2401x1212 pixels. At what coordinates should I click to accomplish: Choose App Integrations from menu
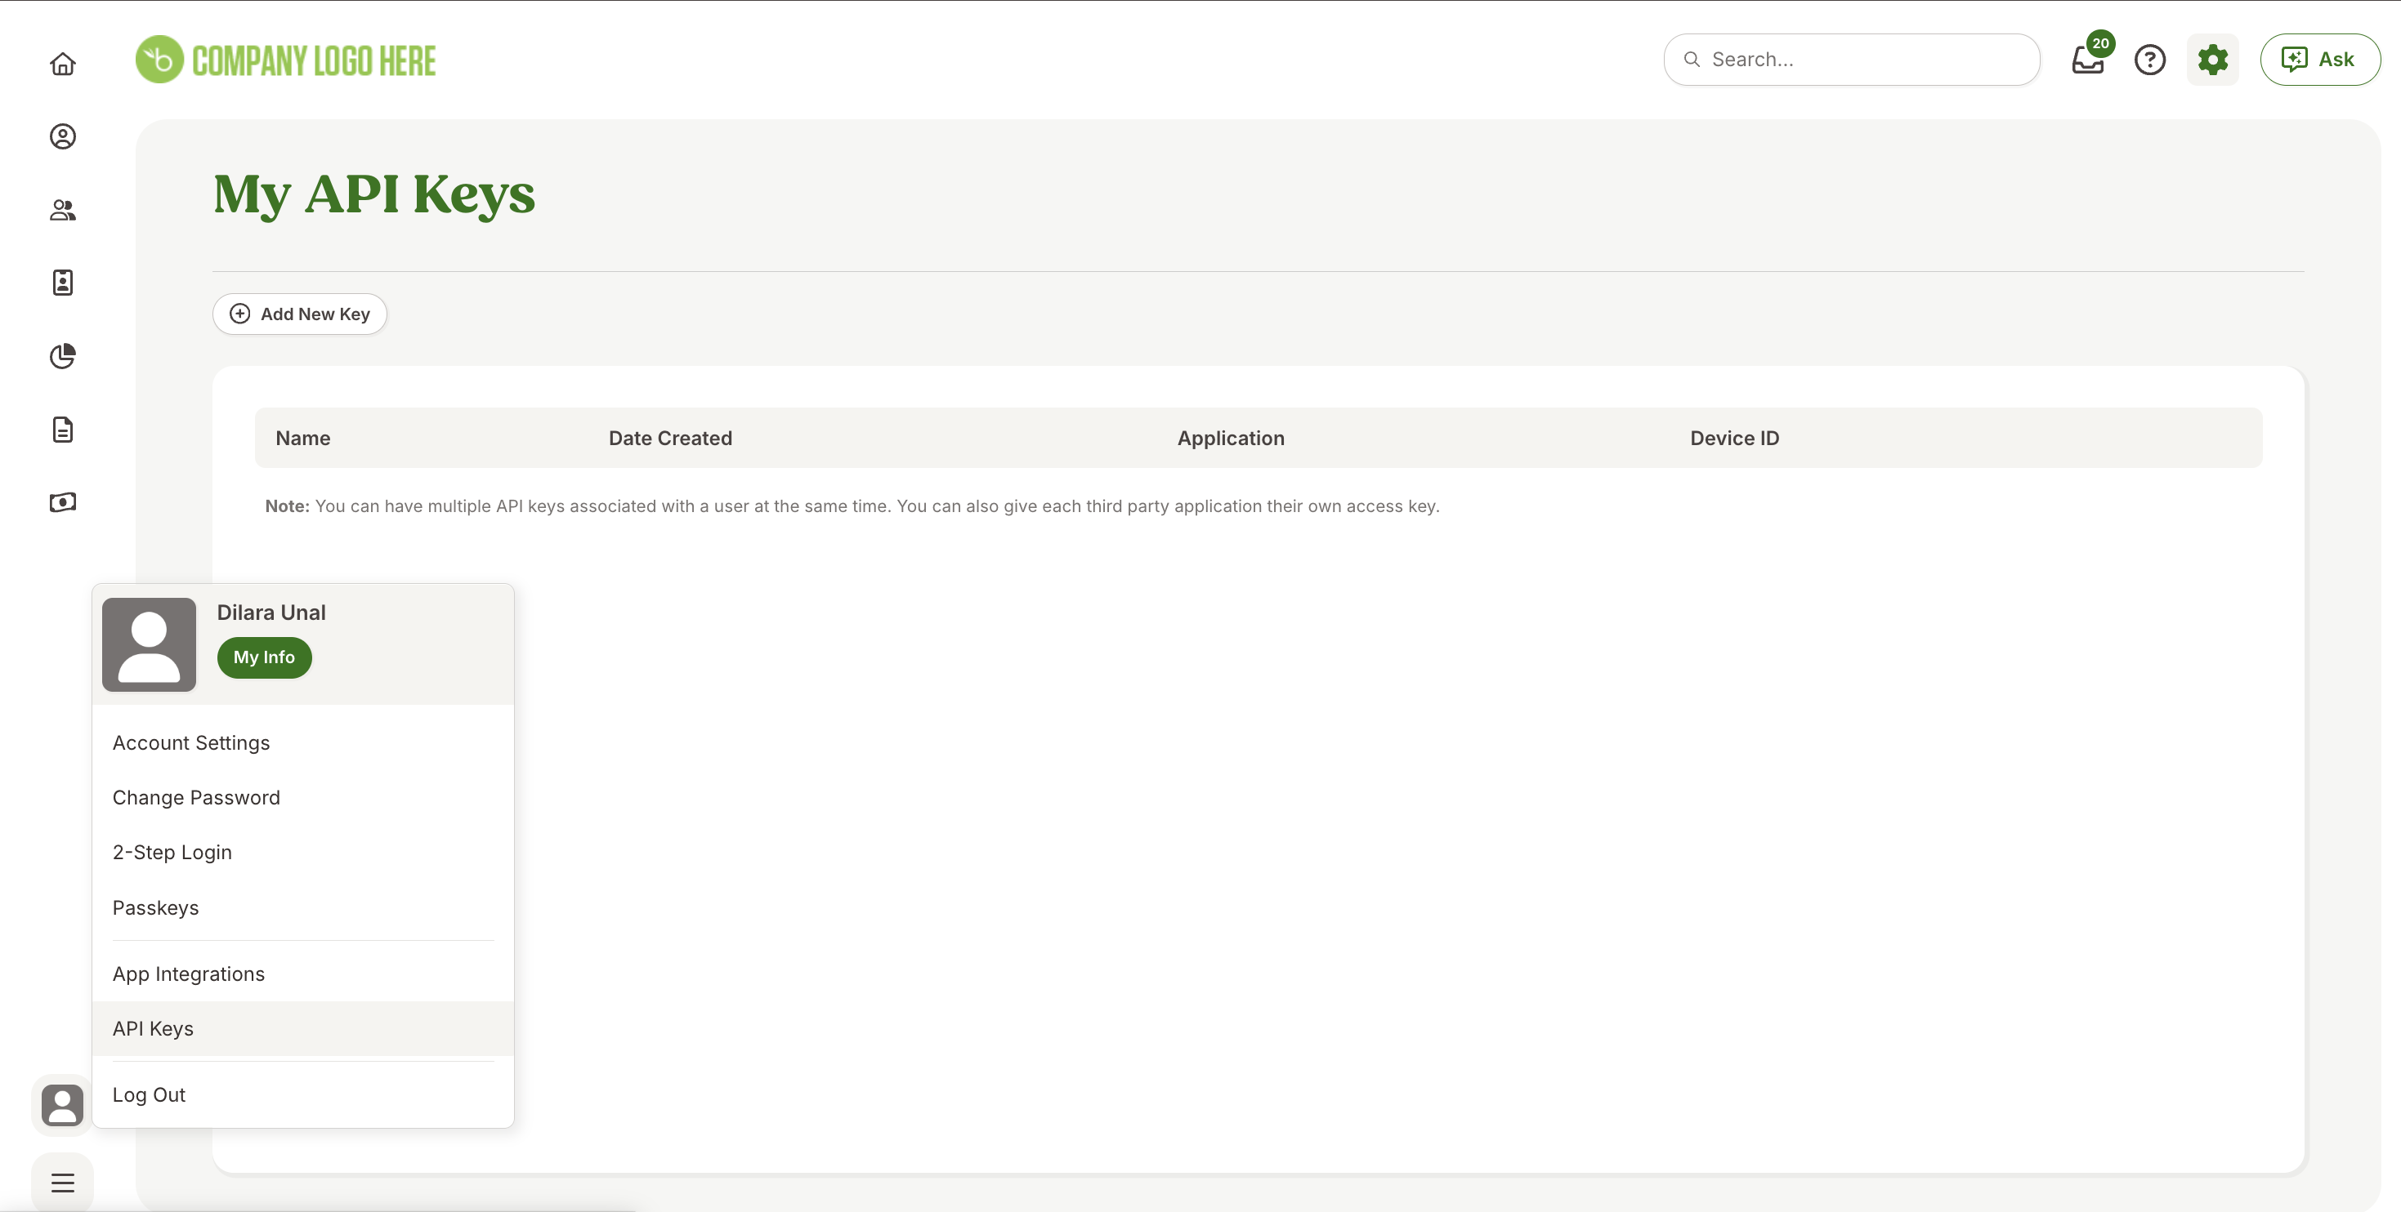[x=188, y=974]
